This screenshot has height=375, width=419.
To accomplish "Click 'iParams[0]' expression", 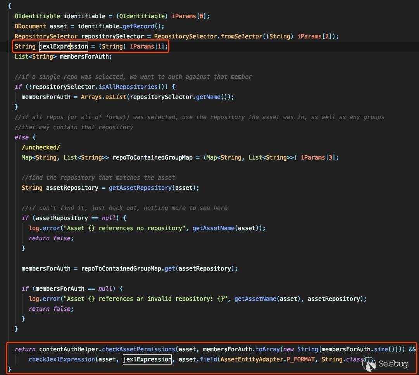I will [189, 16].
